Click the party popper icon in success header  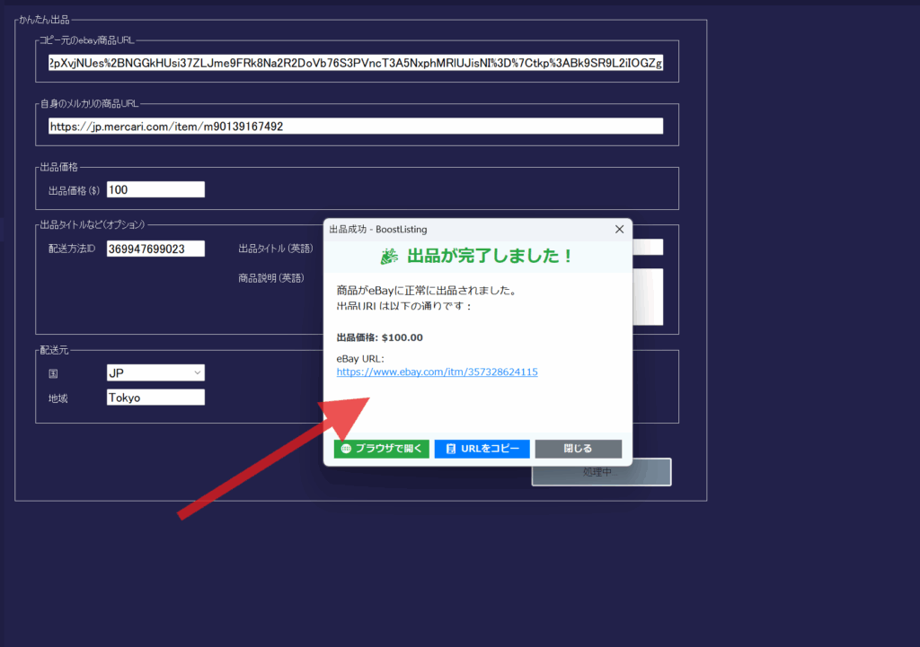click(389, 257)
